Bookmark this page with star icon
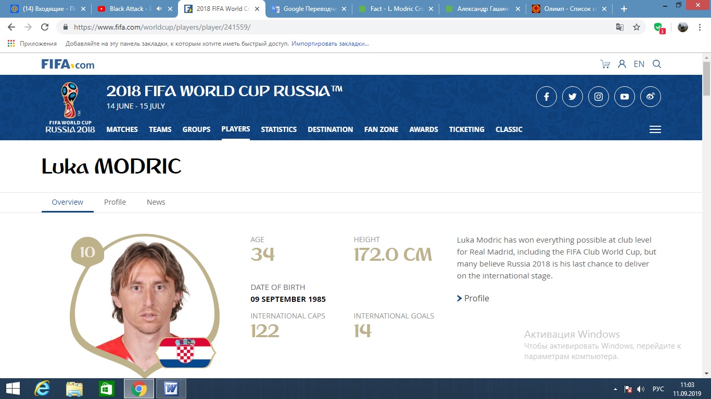The image size is (711, 399). point(637,27)
